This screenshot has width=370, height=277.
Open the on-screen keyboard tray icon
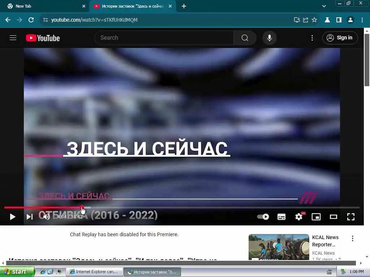pyautogui.click(x=330, y=272)
